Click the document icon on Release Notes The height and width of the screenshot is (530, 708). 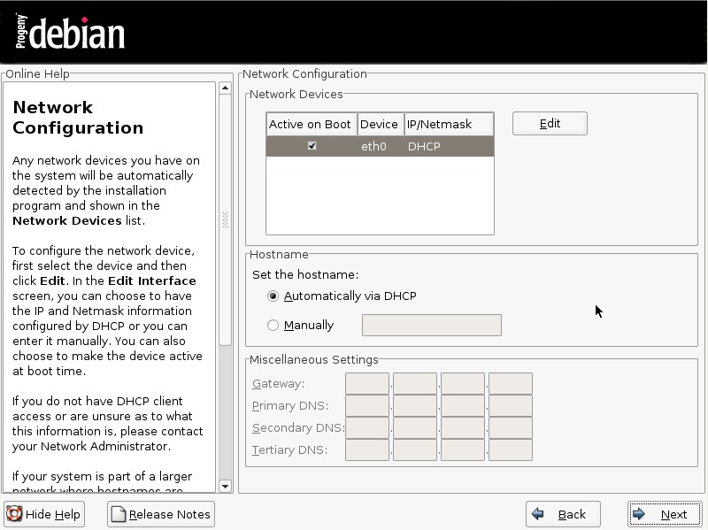119,514
